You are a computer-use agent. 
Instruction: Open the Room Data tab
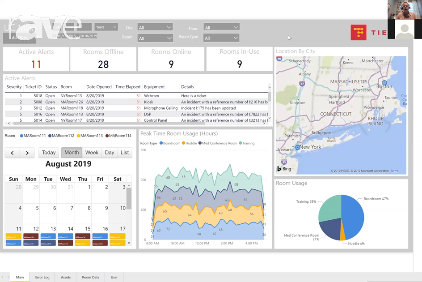(90, 277)
